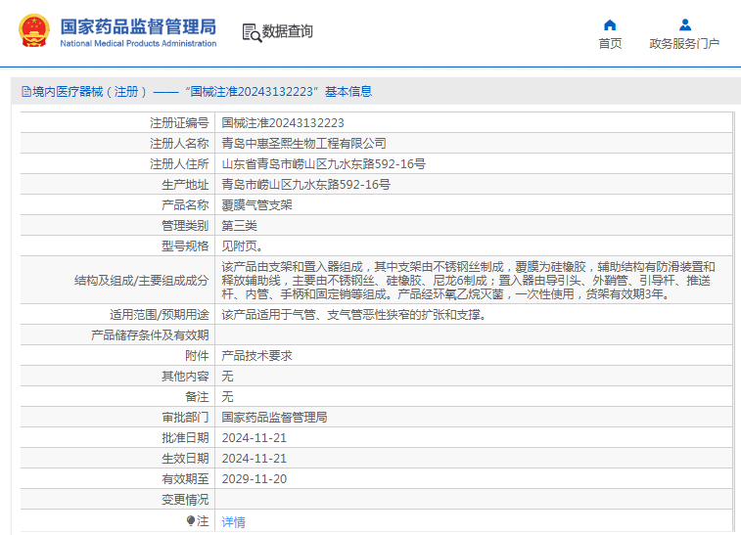Screen dimensions: 741x535
Task: Click the 批准日期 row label
Action: [185, 438]
